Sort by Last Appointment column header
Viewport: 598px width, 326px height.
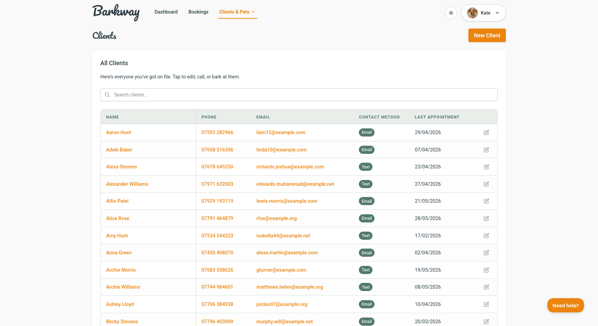tap(437, 117)
